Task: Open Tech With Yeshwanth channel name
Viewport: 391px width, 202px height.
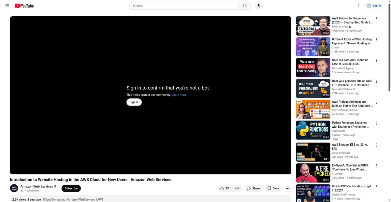Action: coord(344,89)
